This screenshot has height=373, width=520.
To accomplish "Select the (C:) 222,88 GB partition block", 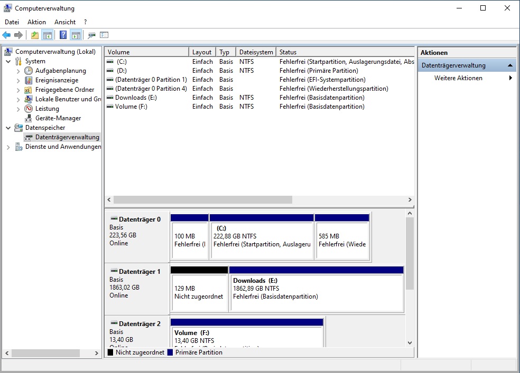I will coord(262,237).
